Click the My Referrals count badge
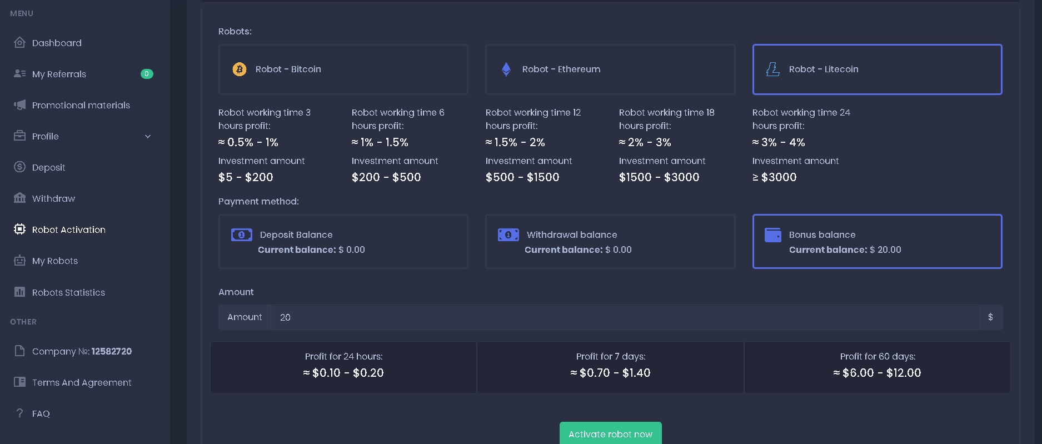The image size is (1042, 444). [x=147, y=74]
